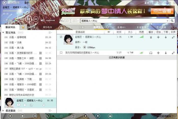Click the magnifier search button
The image size is (178, 119).
tap(172, 21)
